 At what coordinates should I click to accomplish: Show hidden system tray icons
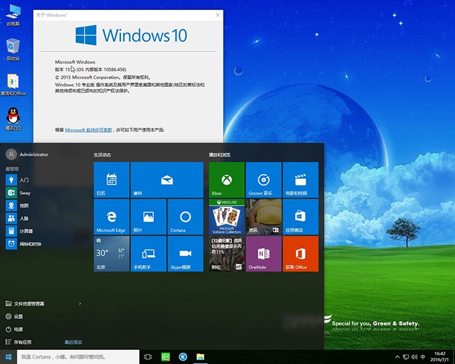click(x=397, y=357)
